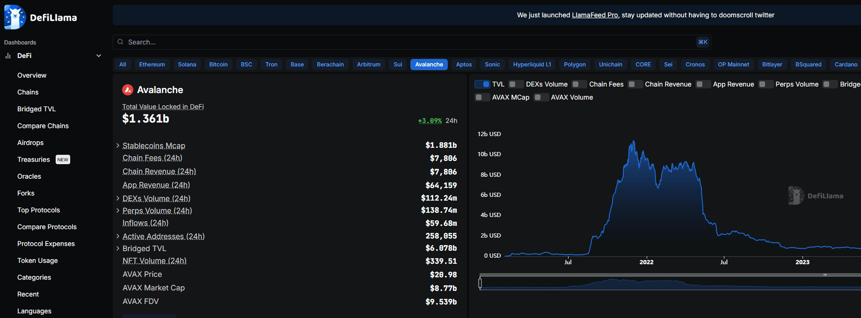This screenshot has width=861, height=318.
Task: Enable the Chain Revenue chart toggle
Action: pyautogui.click(x=635, y=84)
